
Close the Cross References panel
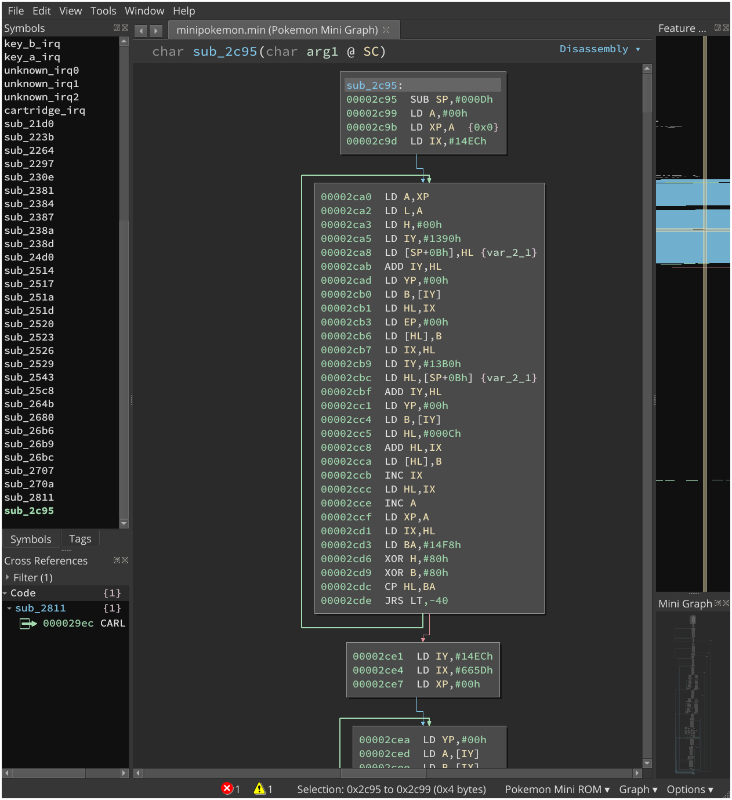(x=125, y=560)
